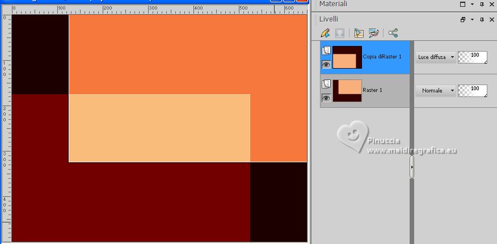
Task: Click the Livelli panel title
Action: point(328,19)
